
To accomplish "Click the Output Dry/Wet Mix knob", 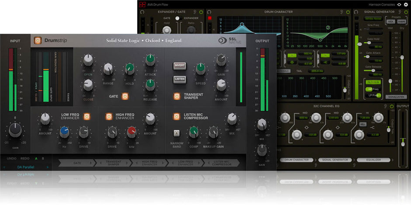I will coord(262,125).
